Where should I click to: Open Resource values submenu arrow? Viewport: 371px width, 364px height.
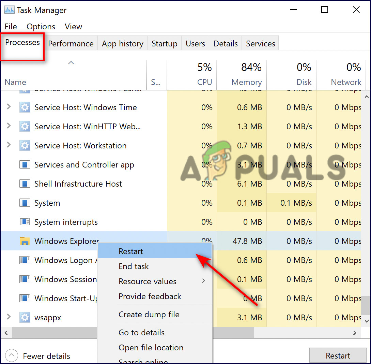(x=203, y=281)
